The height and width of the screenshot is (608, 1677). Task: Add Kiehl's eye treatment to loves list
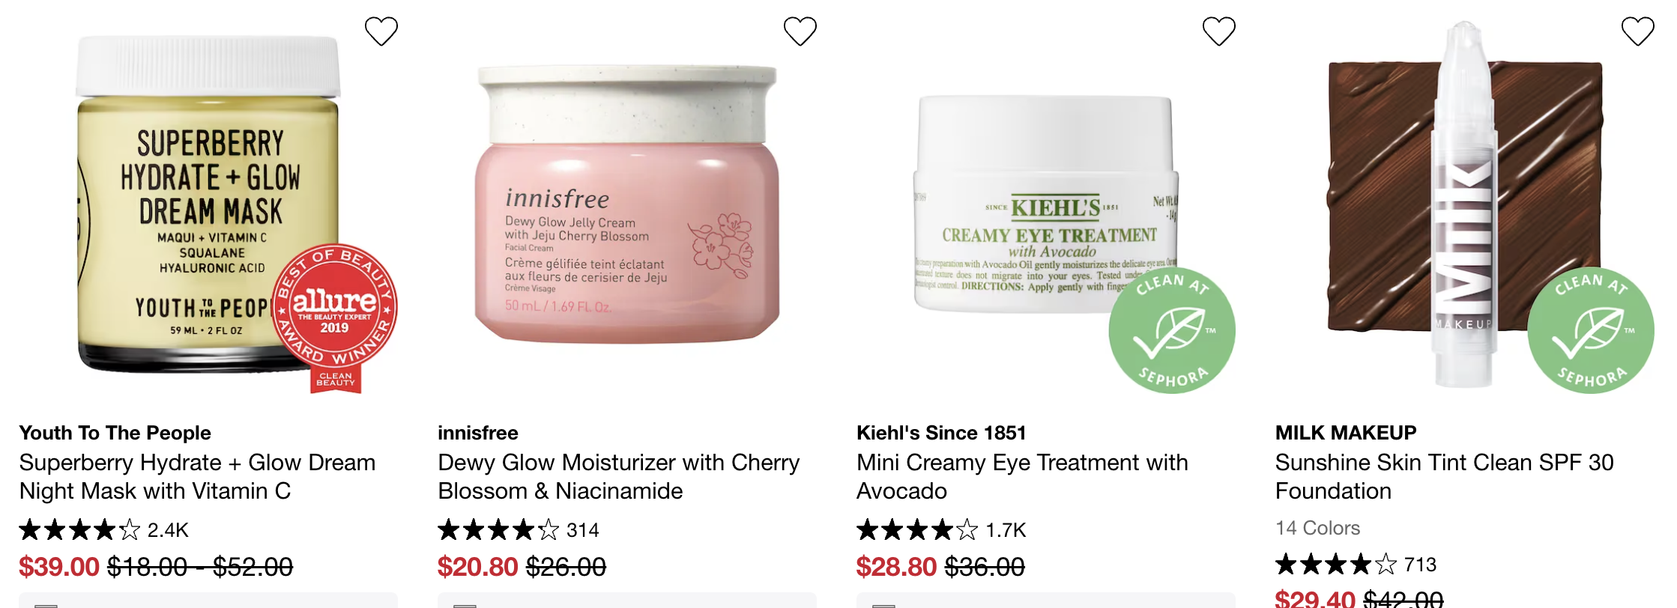pos(1218,31)
